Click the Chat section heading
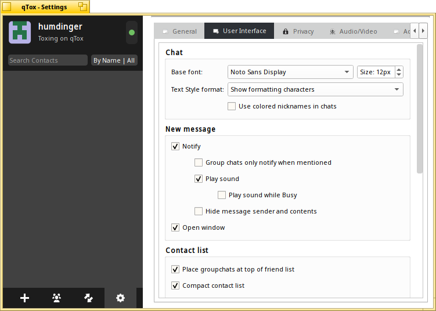The image size is (436, 311). (174, 53)
